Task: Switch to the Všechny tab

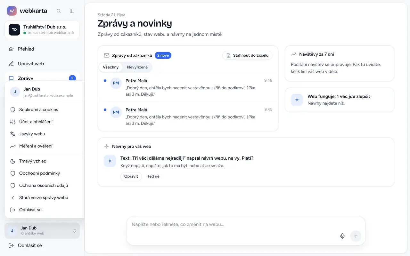Action: click(111, 67)
